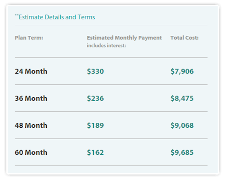Screen dimensions: 225x179
Task: Click the divider line under the heading
Action: [x=111, y=25]
